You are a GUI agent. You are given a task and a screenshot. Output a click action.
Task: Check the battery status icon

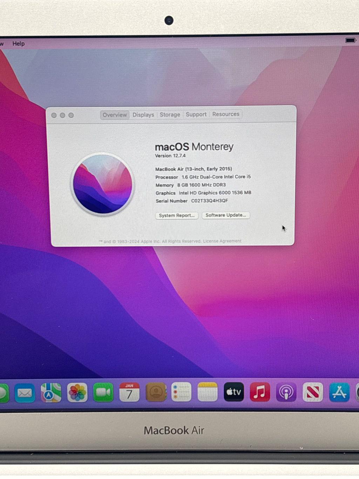[x=351, y=40]
